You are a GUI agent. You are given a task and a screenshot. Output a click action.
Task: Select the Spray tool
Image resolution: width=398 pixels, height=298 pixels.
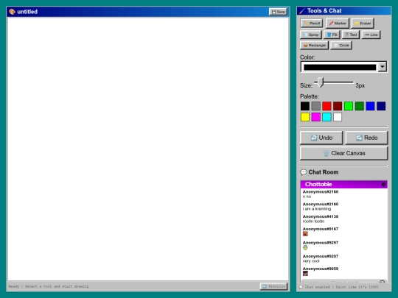pos(311,35)
